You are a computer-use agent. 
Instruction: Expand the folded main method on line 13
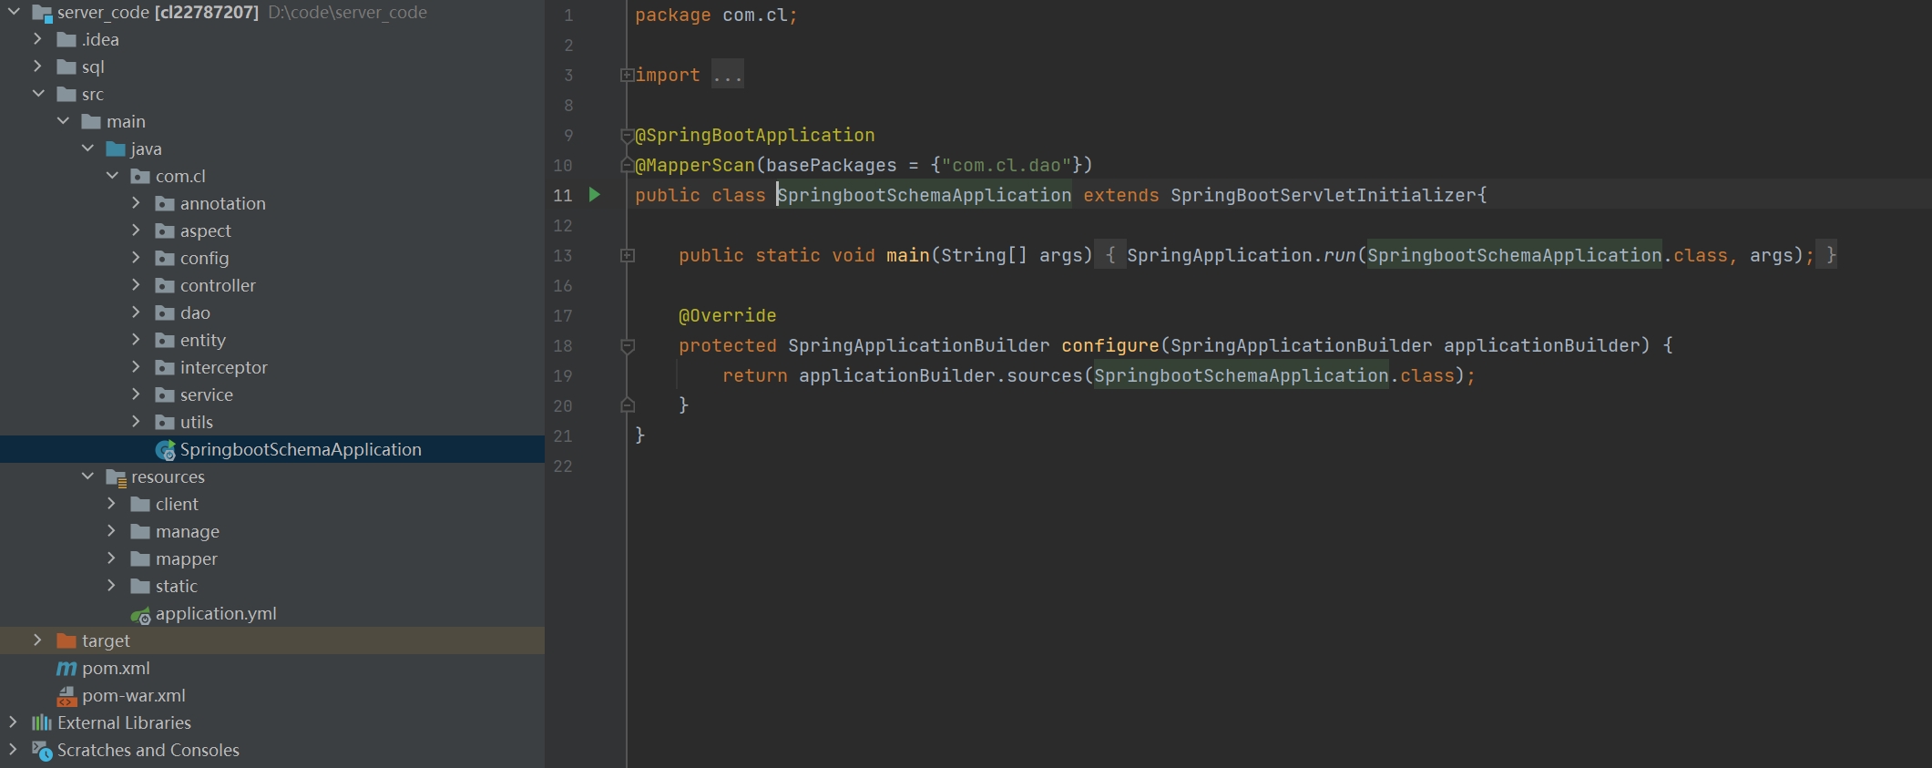coord(627,255)
